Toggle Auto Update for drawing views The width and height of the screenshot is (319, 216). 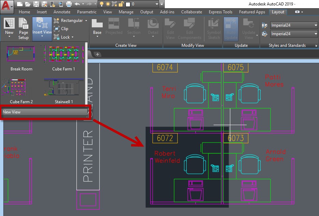pos(231,28)
